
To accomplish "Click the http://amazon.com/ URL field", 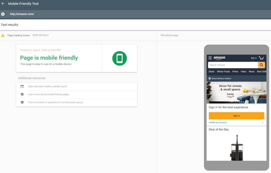I will [22, 14].
